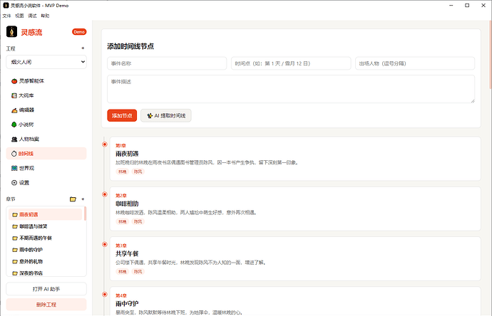Click the red 添加节点 button
The width and height of the screenshot is (492, 316).
pyautogui.click(x=122, y=115)
